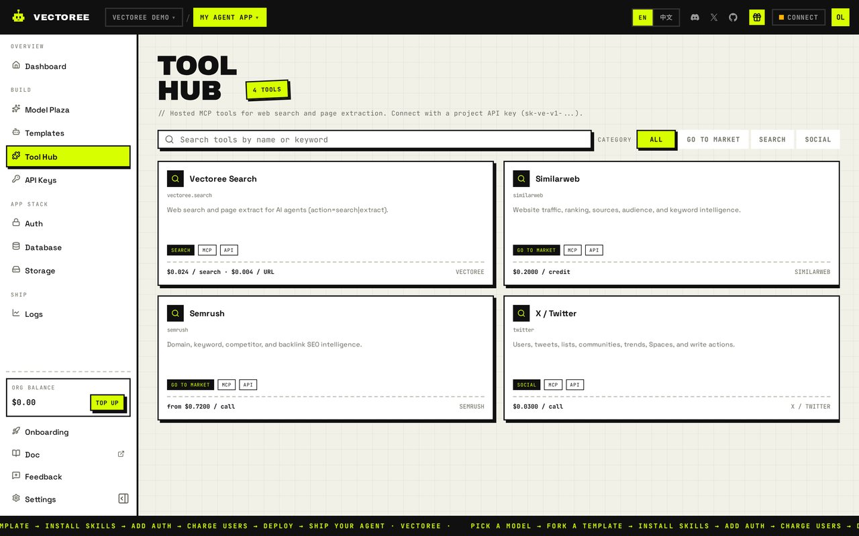Open the VECTOREE DEMO organization dropdown
This screenshot has width=859, height=536.
[144, 17]
